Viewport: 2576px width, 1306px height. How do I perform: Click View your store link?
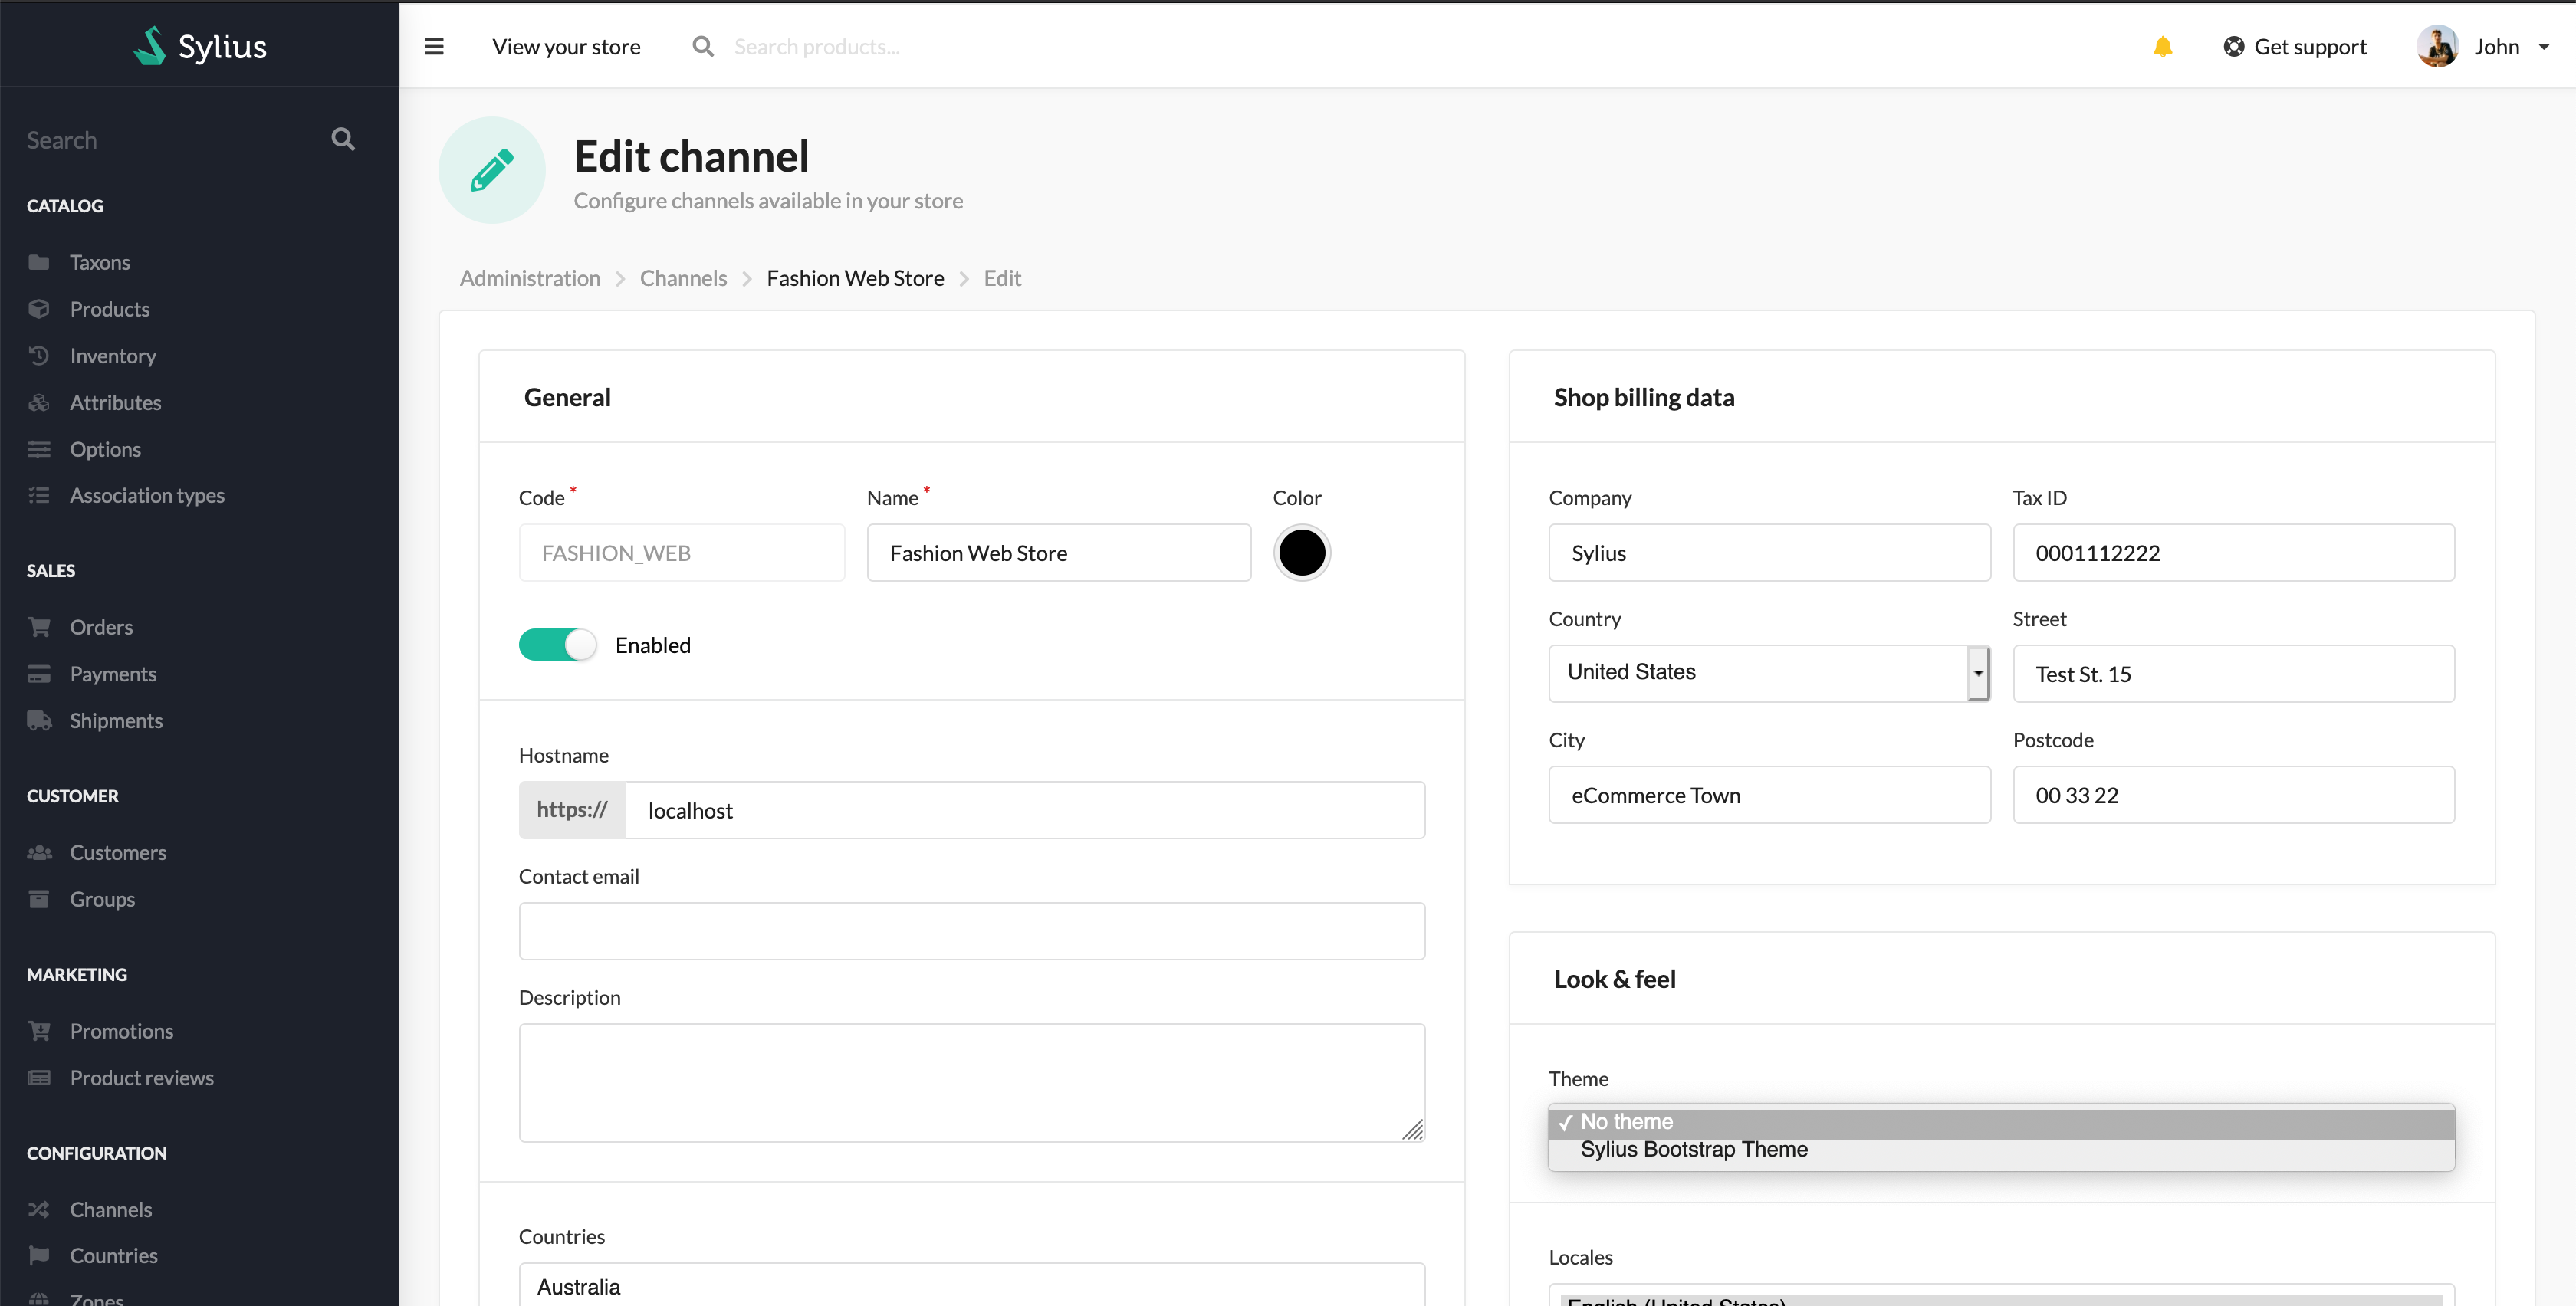click(566, 46)
